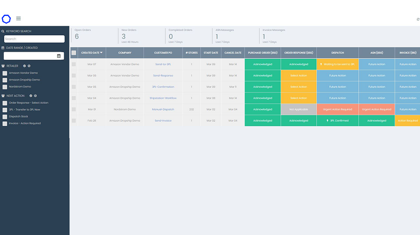Viewport: 420px width, 235px height.
Task: Sort by Created Date column arrow
Action: 101,53
